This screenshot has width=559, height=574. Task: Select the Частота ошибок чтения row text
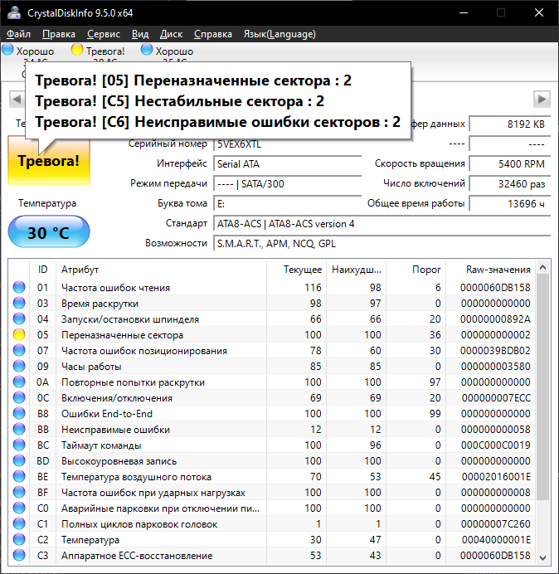pos(115,288)
